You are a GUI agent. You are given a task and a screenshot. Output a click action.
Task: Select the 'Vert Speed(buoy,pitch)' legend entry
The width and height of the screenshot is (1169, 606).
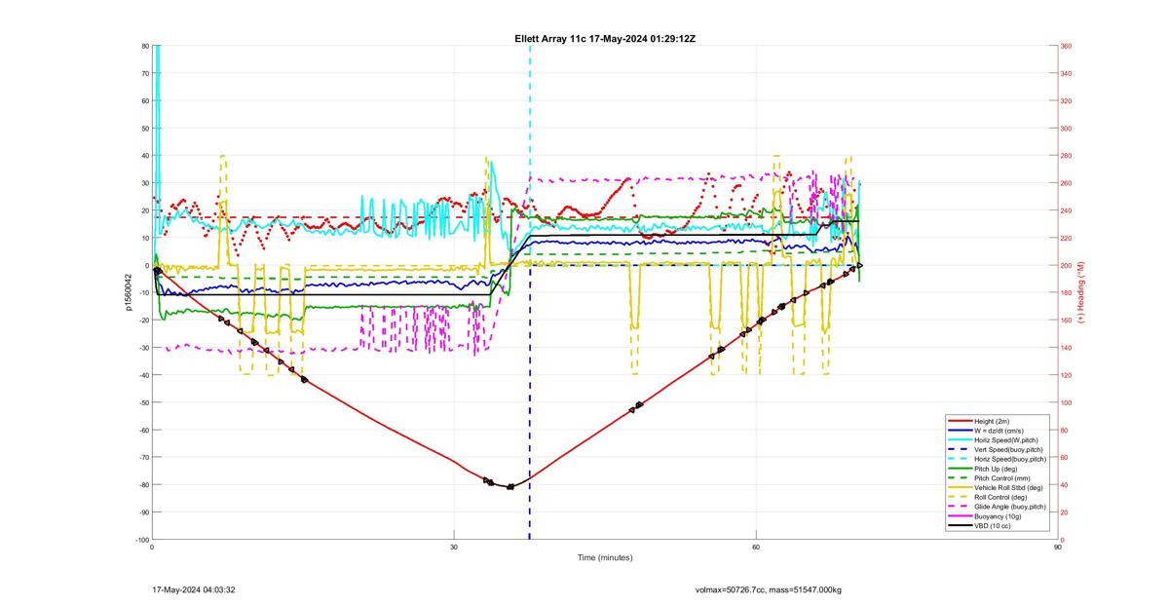pyautogui.click(x=996, y=449)
